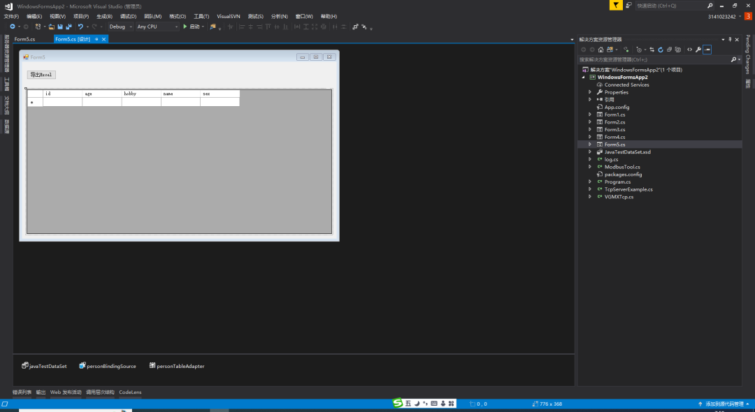This screenshot has width=755, height=412.
Task: Expand the Properties node in the tree
Action: coord(589,92)
